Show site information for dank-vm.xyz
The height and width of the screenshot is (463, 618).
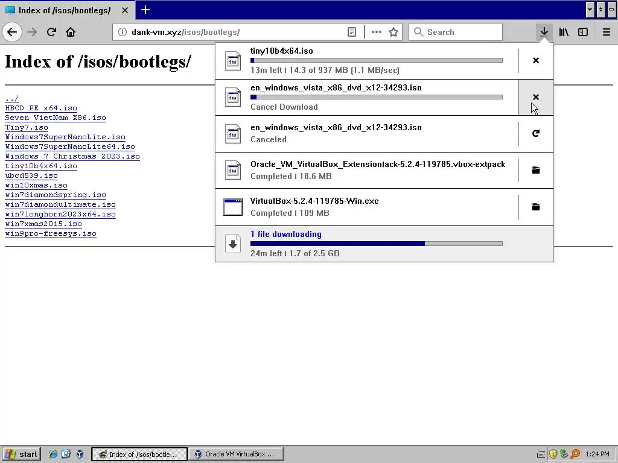pos(122,32)
